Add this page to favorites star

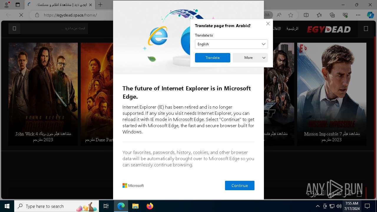click(291, 15)
